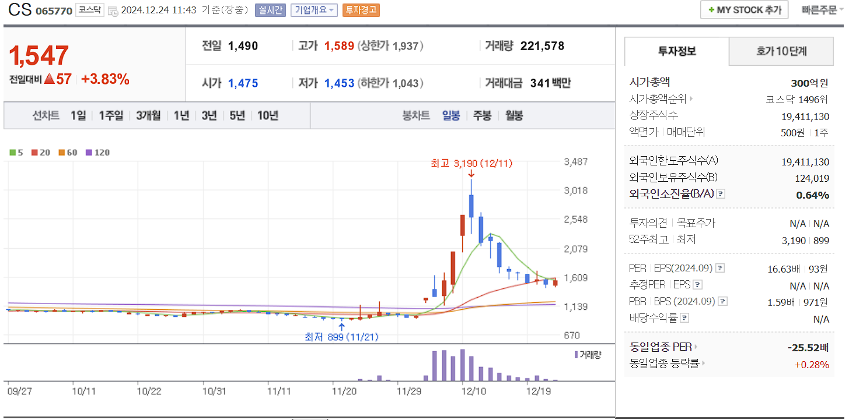
Task: Select the 5년 line chart period
Action: click(237, 115)
